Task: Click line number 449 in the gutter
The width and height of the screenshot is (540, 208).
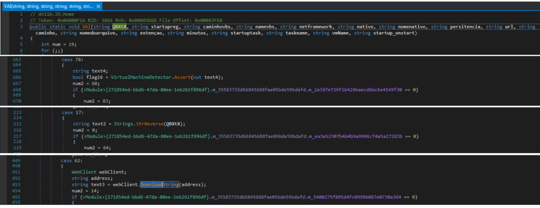Action: (x=16, y=160)
